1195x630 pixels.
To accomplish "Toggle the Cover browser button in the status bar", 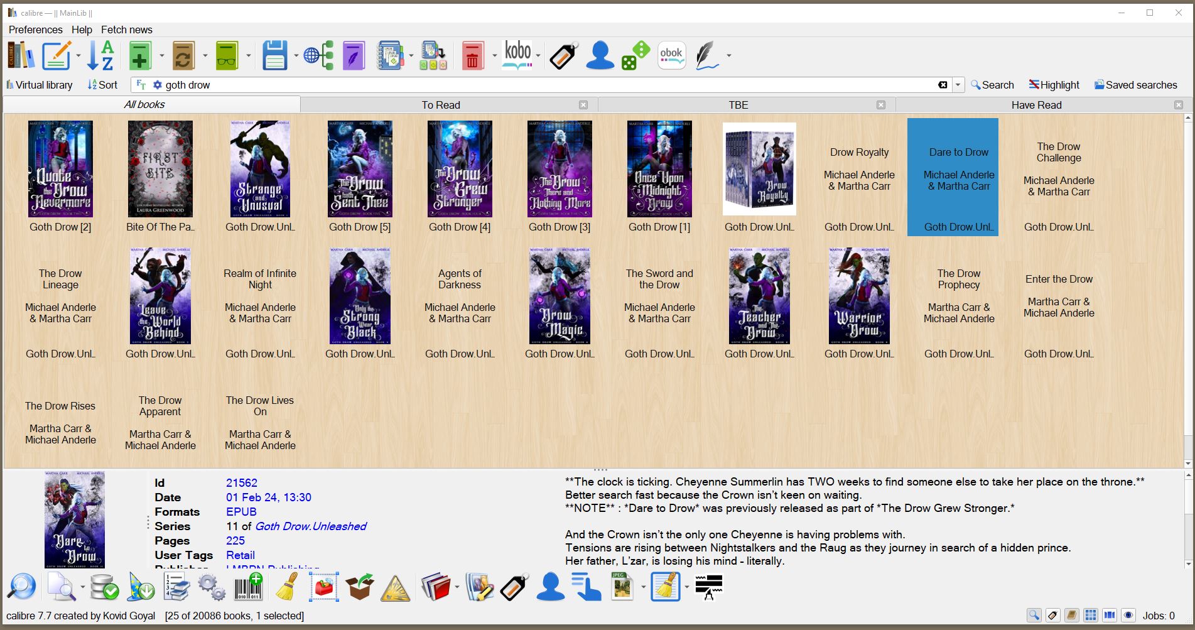I will tap(1110, 616).
